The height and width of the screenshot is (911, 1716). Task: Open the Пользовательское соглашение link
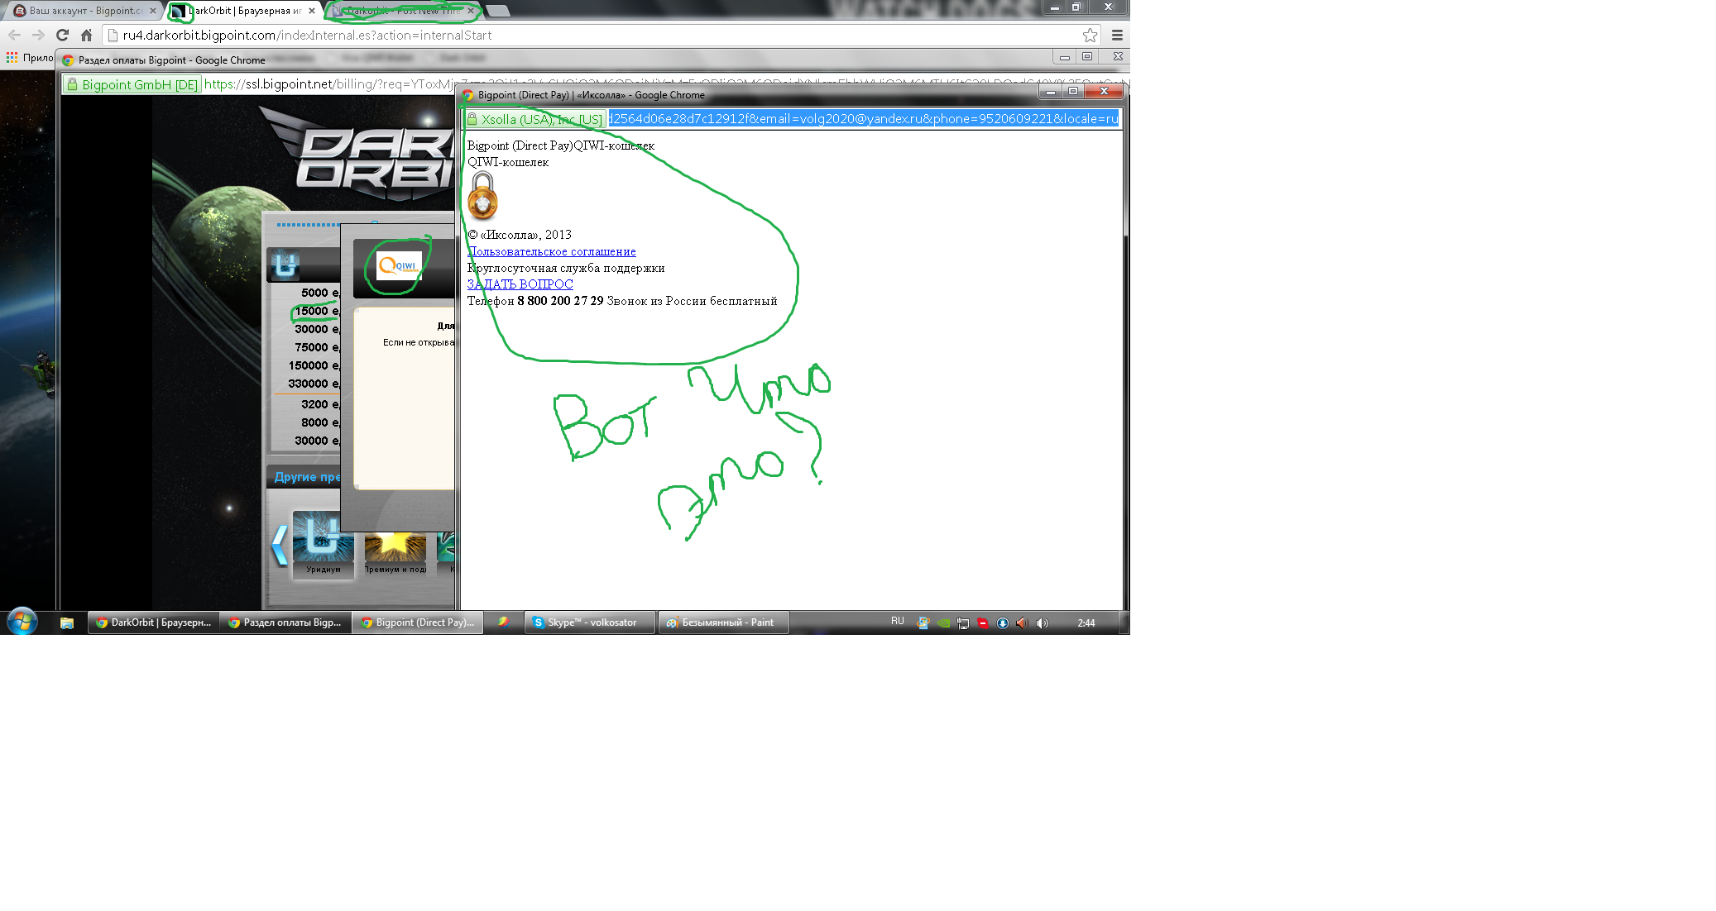coord(552,251)
